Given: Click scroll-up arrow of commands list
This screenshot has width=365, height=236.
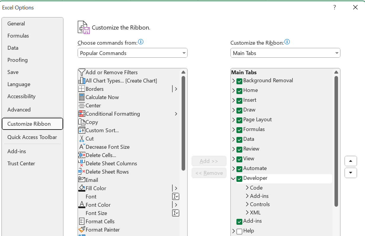Looking at the screenshot, I should (x=183, y=72).
